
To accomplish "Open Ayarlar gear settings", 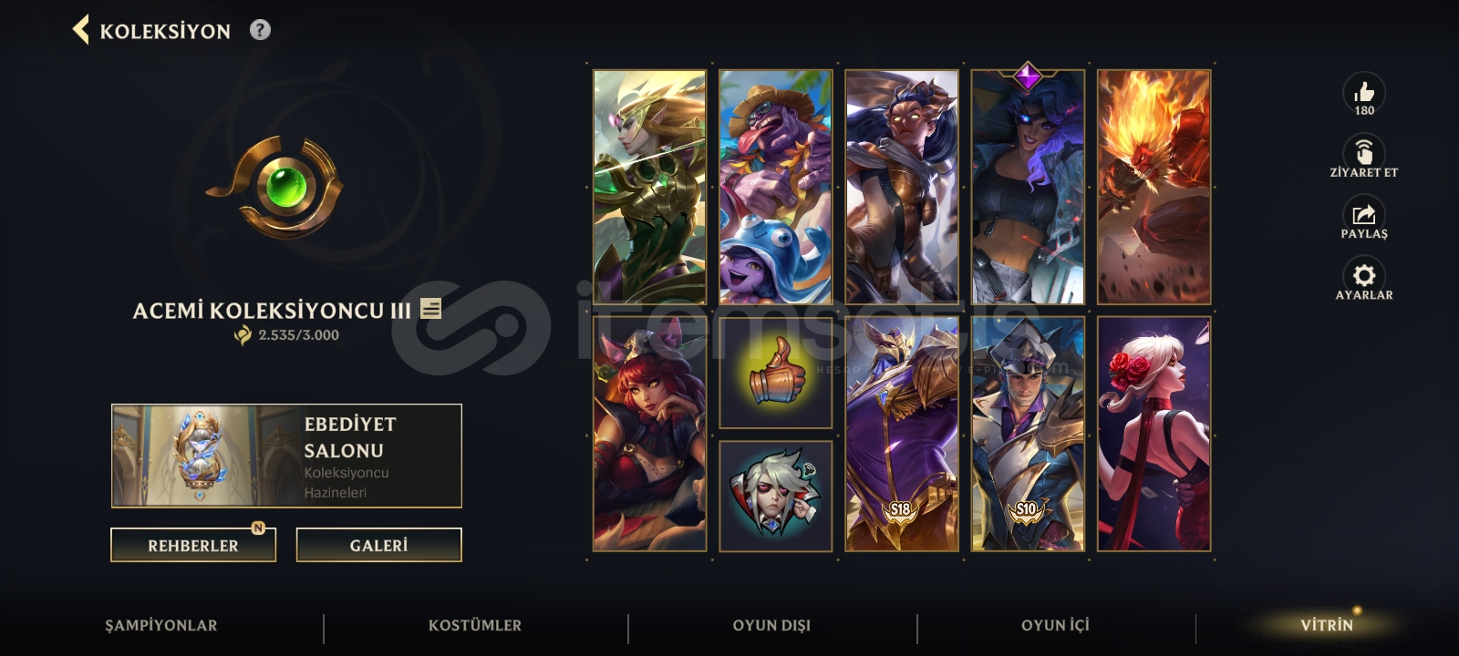I will click(1364, 276).
